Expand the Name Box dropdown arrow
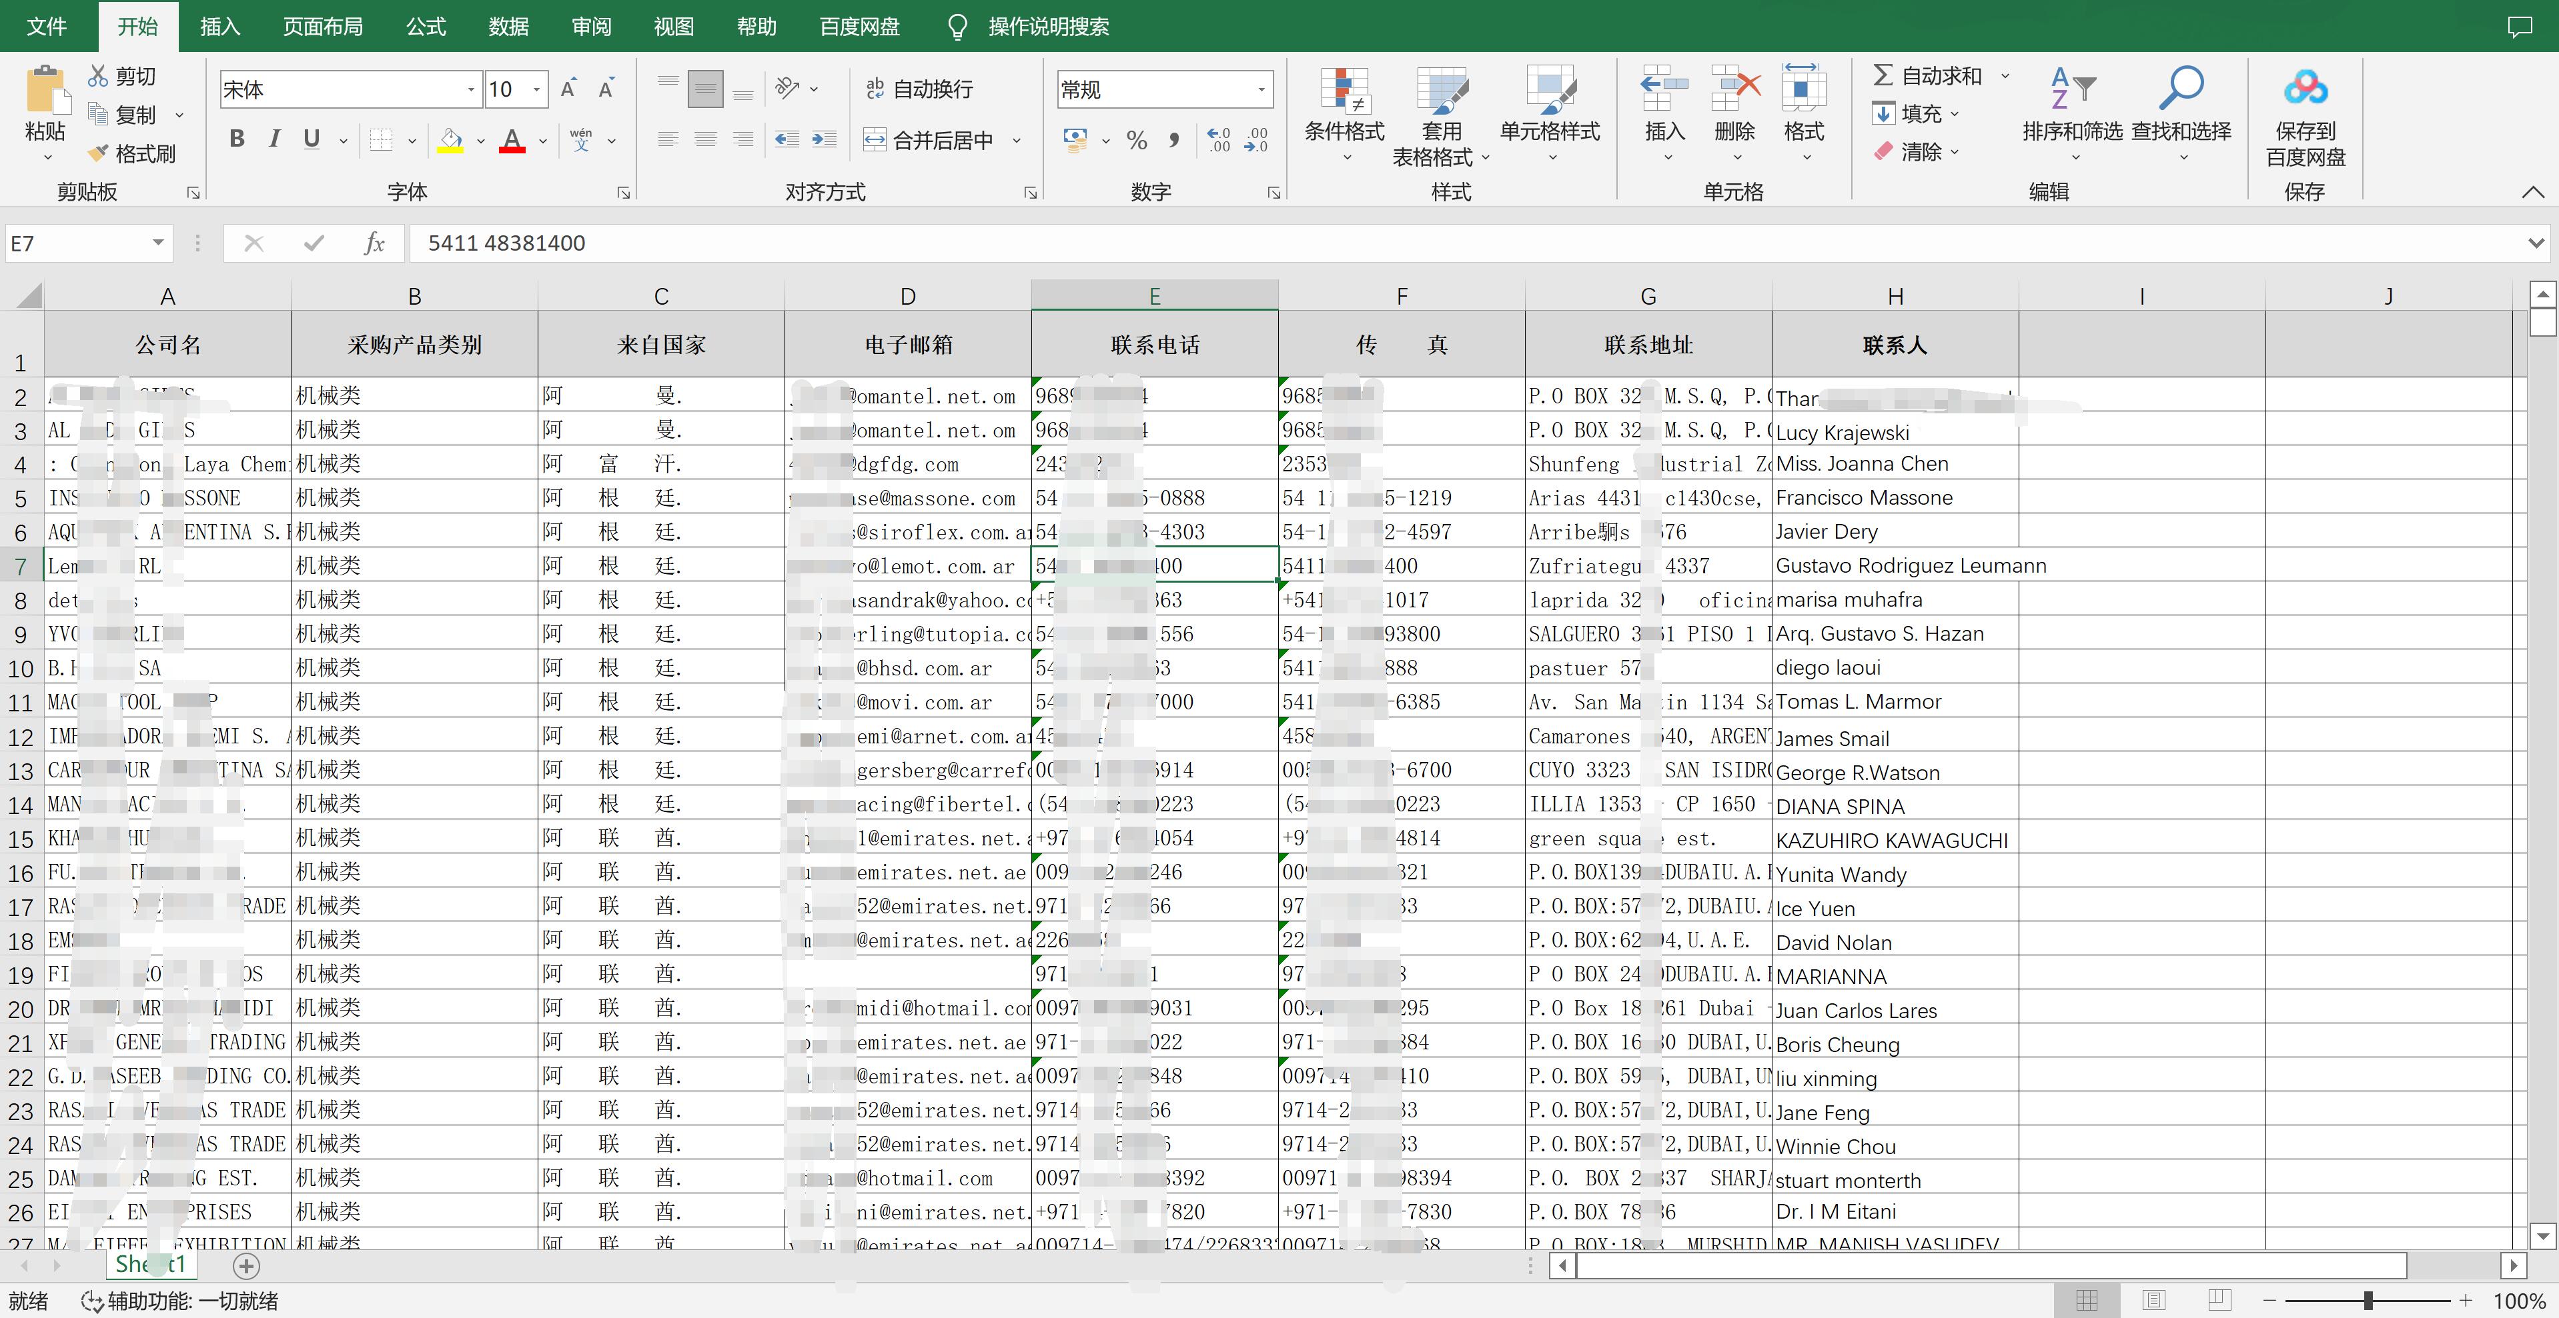Image resolution: width=2559 pixels, height=1318 pixels. point(158,243)
